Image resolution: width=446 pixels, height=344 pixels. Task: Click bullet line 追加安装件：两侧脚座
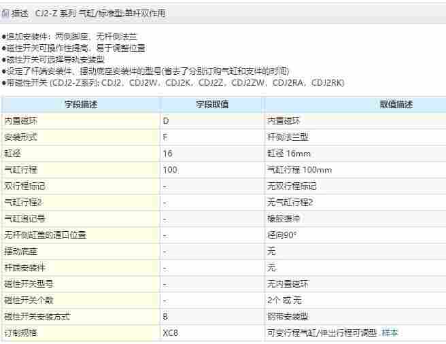(69, 37)
